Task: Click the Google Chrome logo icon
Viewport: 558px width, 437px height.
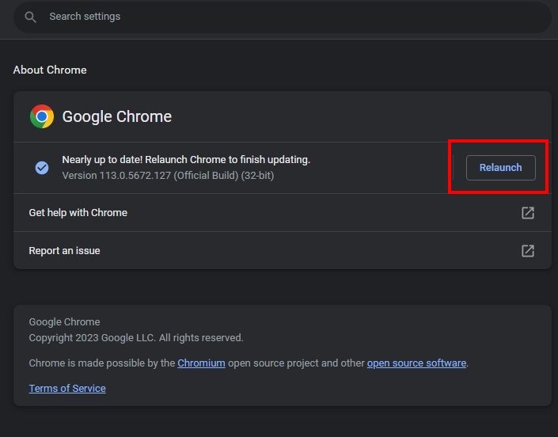Action: (42, 116)
